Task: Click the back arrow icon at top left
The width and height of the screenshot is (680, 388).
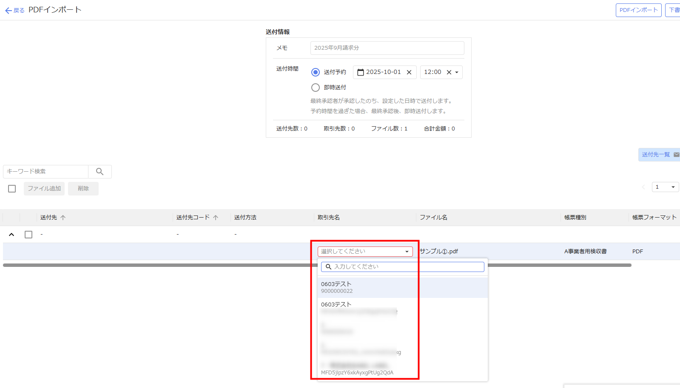Action: (x=9, y=11)
